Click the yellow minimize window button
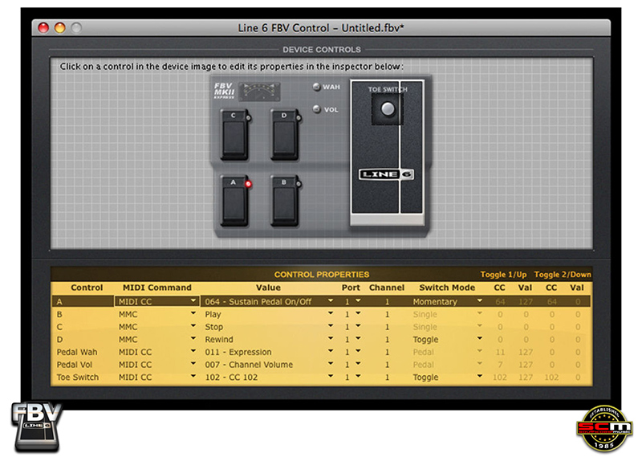Viewport: 642px width, 457px height. point(59,27)
